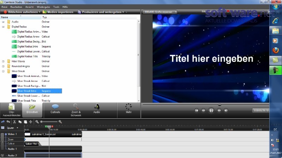Open the Zoom & Schwenk tab
This screenshot has height=158, width=282.
(76, 110)
